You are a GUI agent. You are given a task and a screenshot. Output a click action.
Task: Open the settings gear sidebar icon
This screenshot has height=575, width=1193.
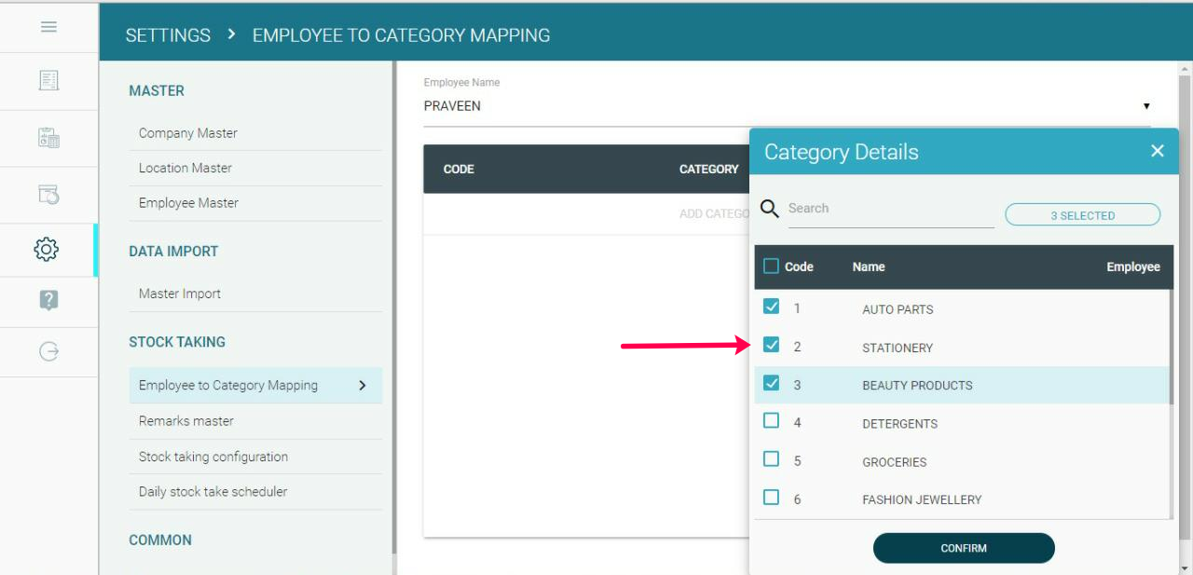point(47,249)
